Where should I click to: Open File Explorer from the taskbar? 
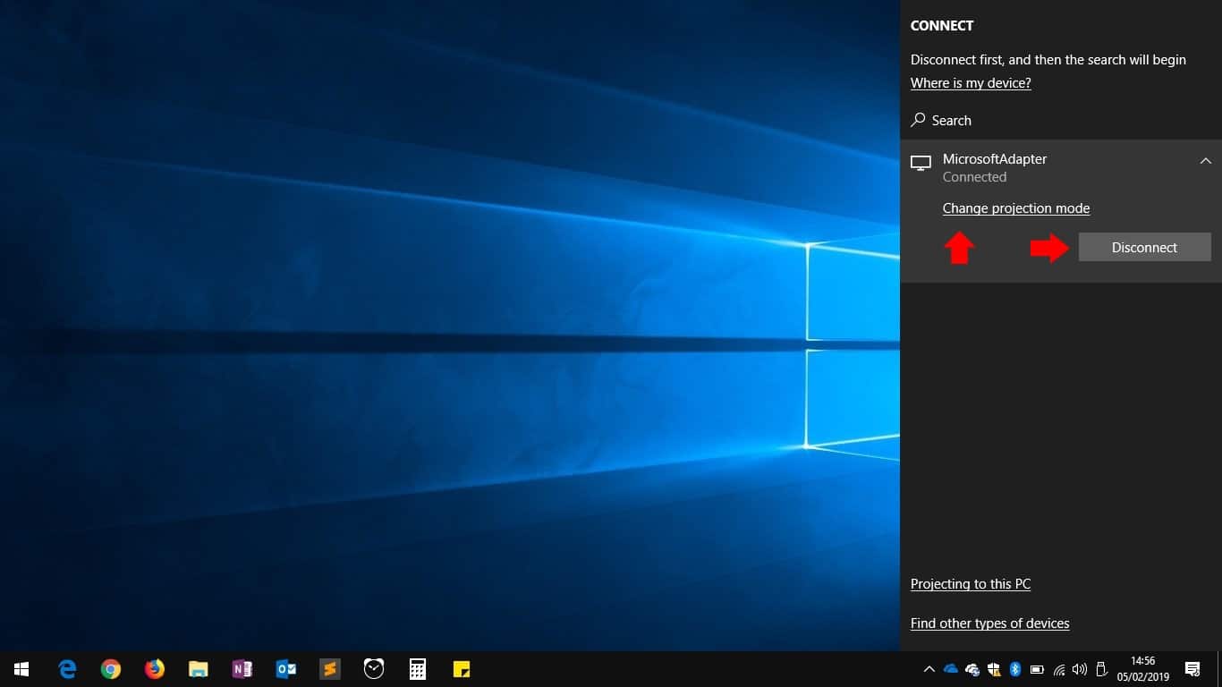tap(199, 669)
